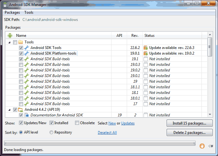Check the Build-tools rev 17 checkbox
Viewport: 218px width, 156px height.
click(x=21, y=104)
